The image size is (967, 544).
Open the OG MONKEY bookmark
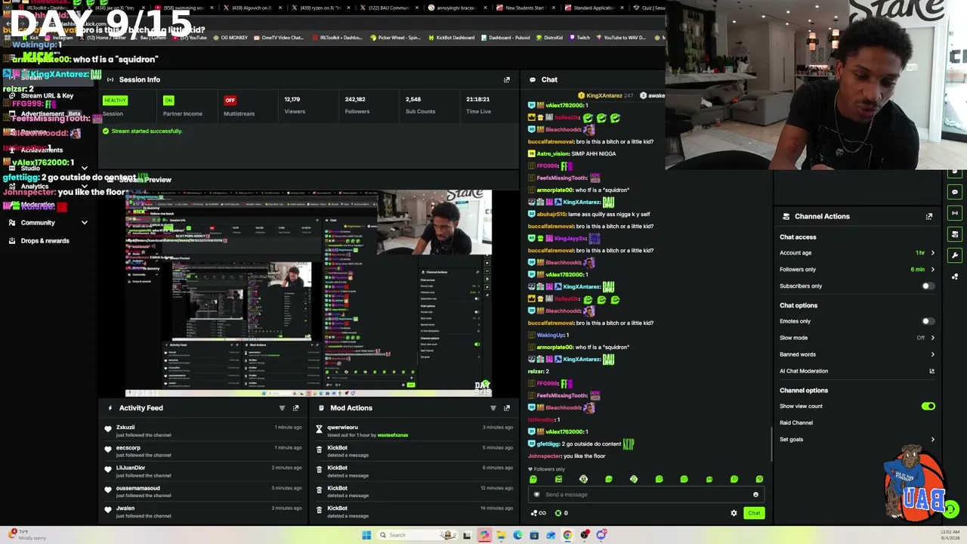click(x=231, y=38)
